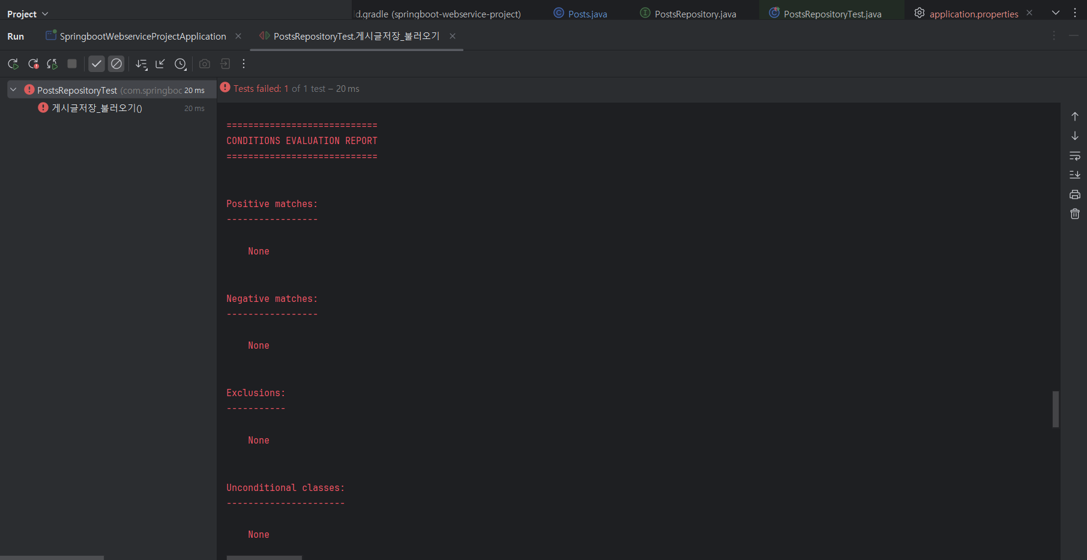Collapse all test tree nodes
Screen dimensions: 1087x560
[x=160, y=64]
